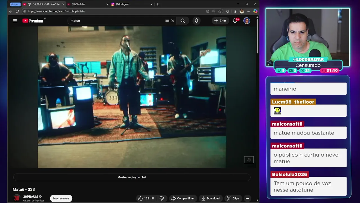Subscribe with Inscrever-se button
This screenshot has width=360, height=203.
coord(61,198)
